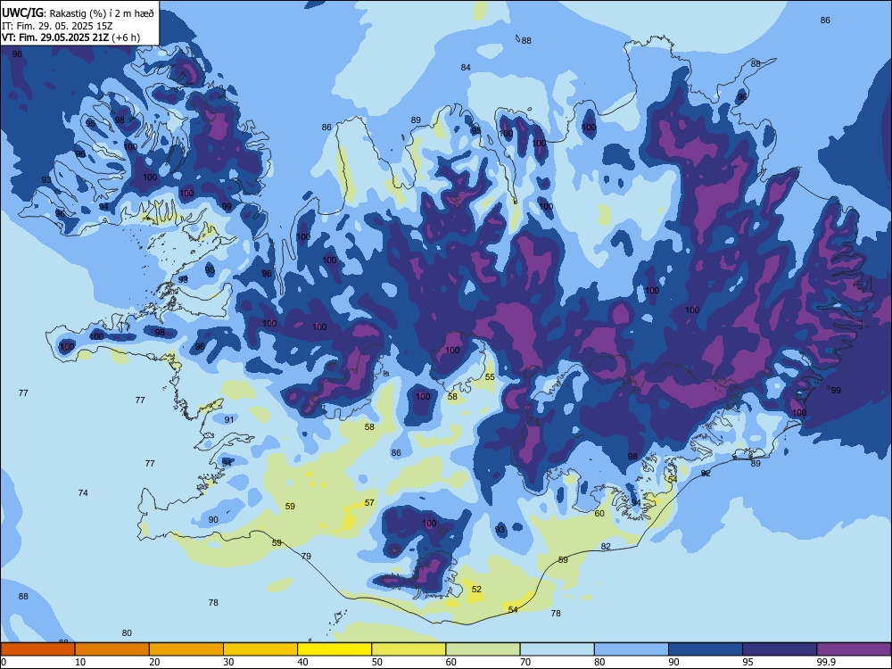The width and height of the screenshot is (892, 669).
Task: Click the '74' humidity value over the sea
Action: point(83,492)
